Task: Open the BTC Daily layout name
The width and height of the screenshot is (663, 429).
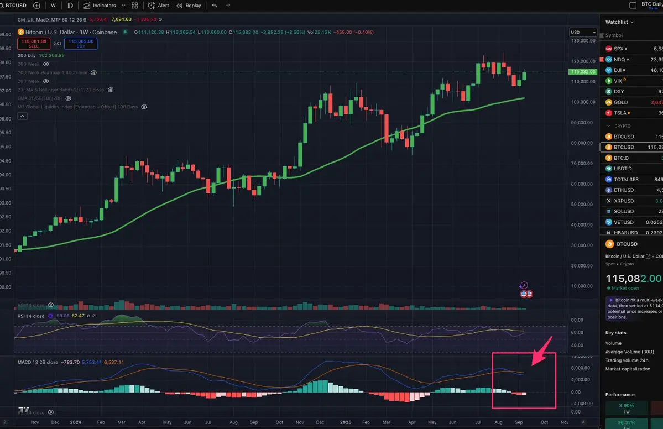Action: 651,4
